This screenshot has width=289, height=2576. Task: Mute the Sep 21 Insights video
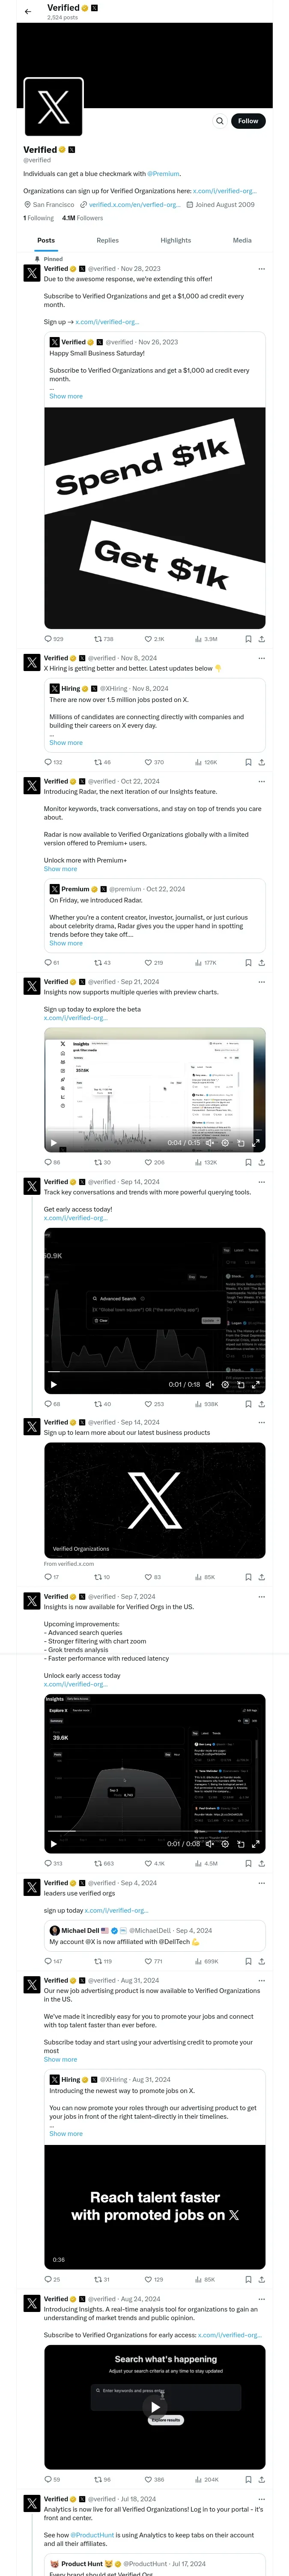pyautogui.click(x=209, y=1142)
